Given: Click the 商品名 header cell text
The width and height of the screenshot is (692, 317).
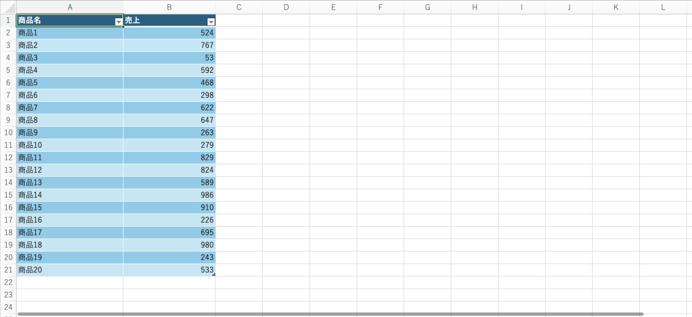Looking at the screenshot, I should tap(30, 20).
